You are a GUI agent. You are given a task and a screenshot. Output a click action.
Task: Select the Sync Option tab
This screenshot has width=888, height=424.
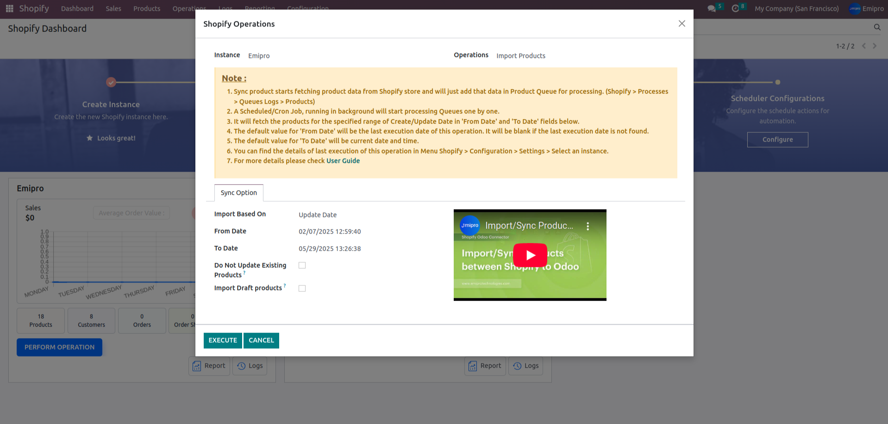238,193
